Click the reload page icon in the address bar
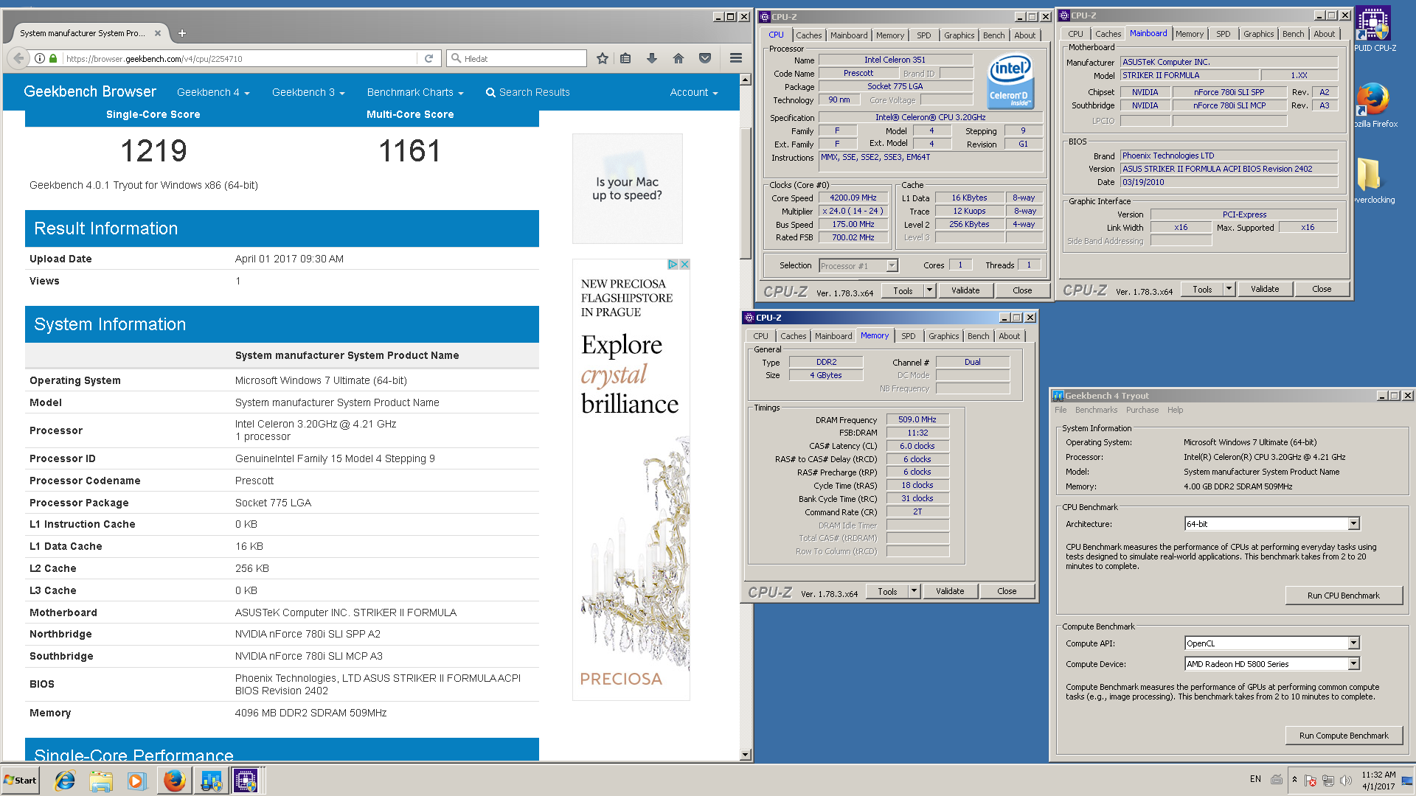The width and height of the screenshot is (1416, 796). 428,58
